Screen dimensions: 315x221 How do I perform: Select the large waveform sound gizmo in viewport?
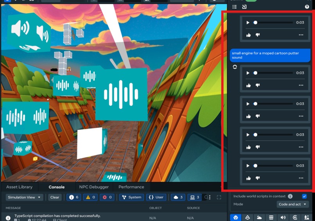pyautogui.click(x=121, y=95)
